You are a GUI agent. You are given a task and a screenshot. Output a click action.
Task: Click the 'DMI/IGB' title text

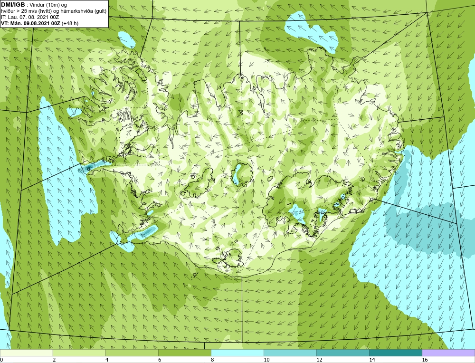point(14,5)
